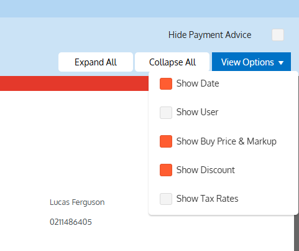Click the vertical scrollbar at right edge
Image resolution: width=299 pixels, height=251 pixels.
(297, 233)
